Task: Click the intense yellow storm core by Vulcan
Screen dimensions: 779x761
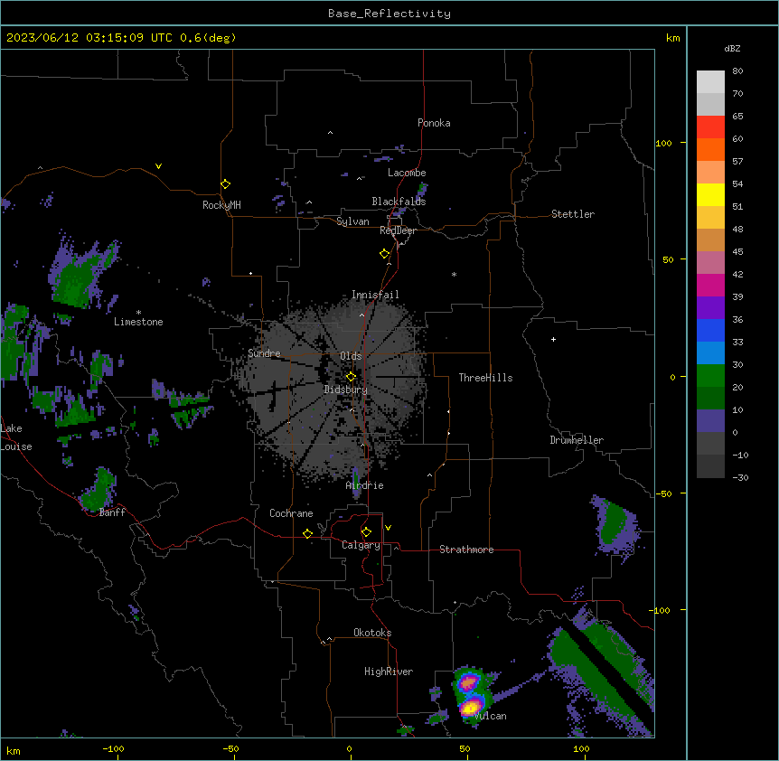Action: (470, 707)
